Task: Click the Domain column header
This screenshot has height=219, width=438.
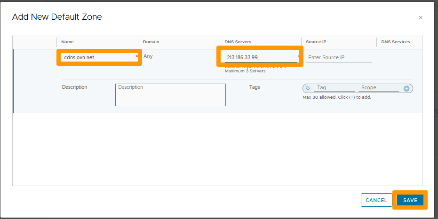Action: coord(151,42)
